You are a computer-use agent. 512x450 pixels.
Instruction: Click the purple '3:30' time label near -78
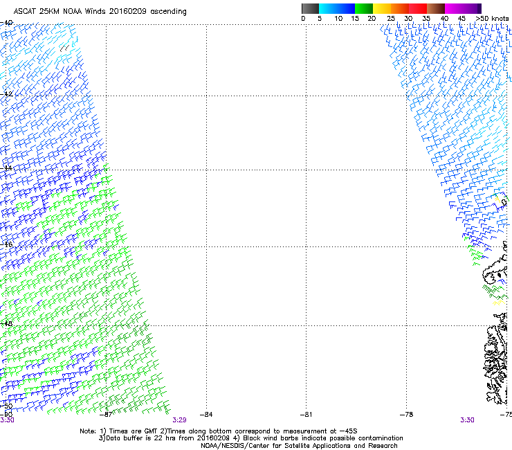(x=467, y=420)
